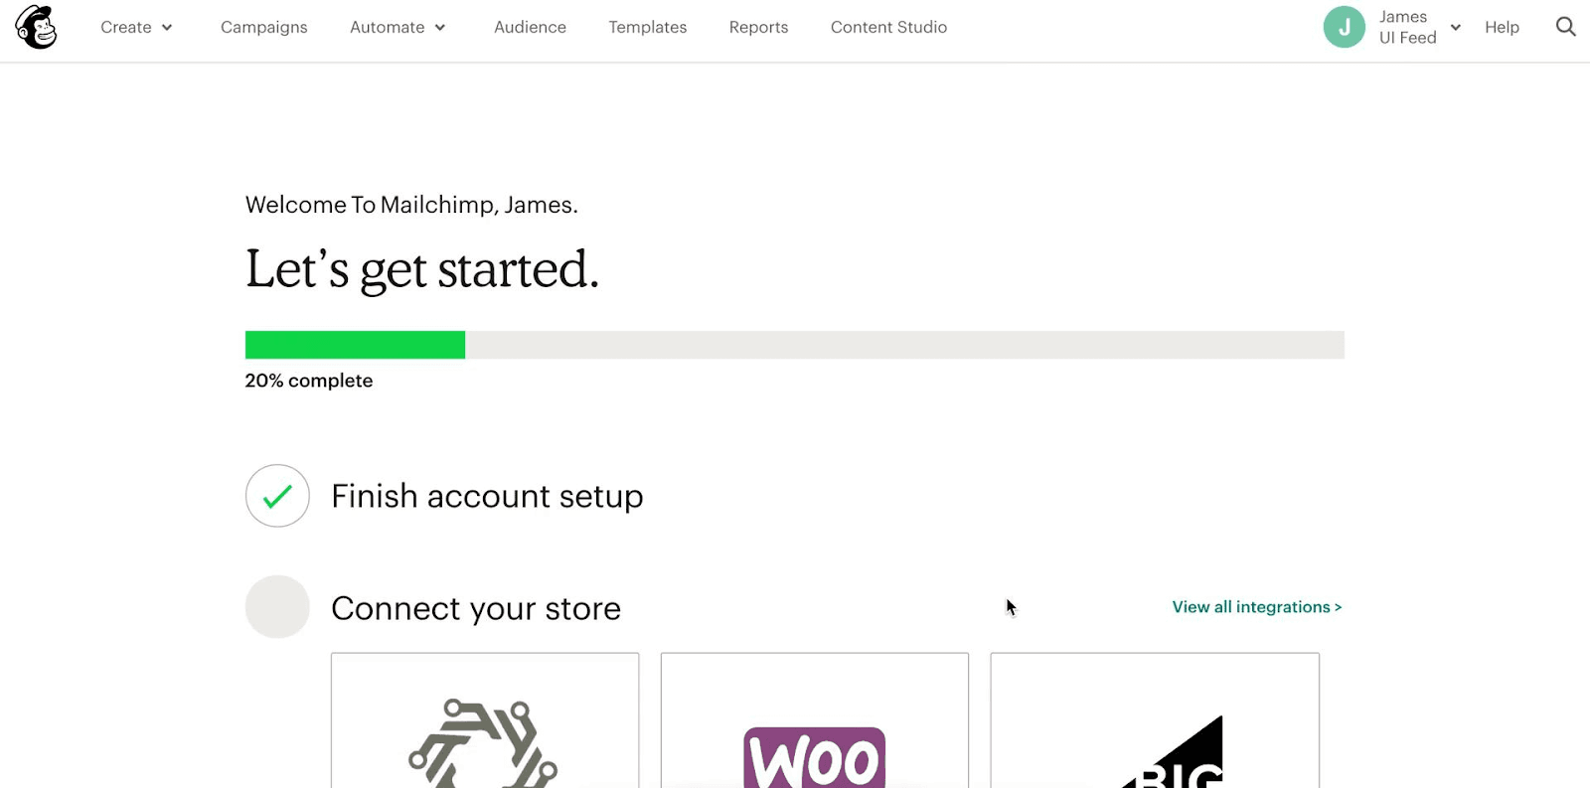Expand the Create dropdown menu
Screen dimensions: 1590x788
(x=137, y=27)
